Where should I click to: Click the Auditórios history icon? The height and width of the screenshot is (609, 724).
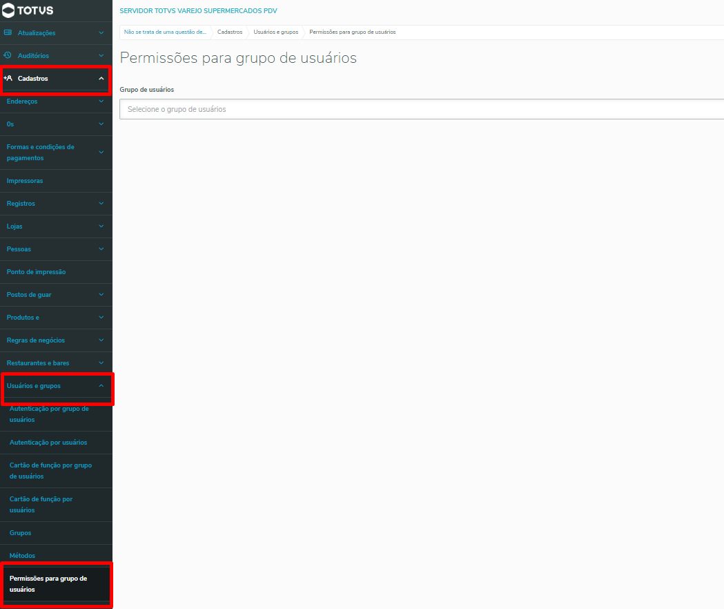click(8, 55)
